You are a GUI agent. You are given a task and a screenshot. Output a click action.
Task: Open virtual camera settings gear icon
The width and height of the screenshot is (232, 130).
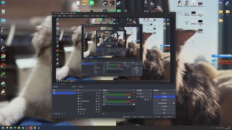(173, 103)
